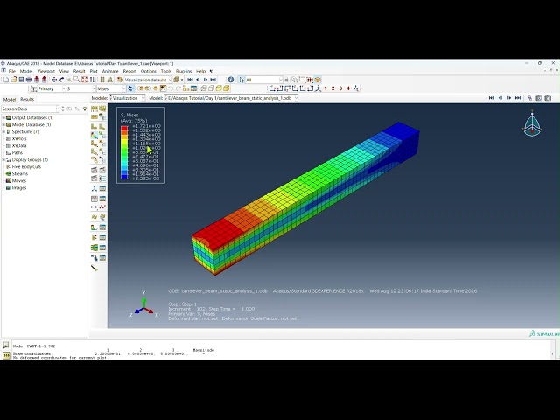The height and width of the screenshot is (420, 560).
Task: Apply custom view 1
Action: pyautogui.click(x=325, y=88)
